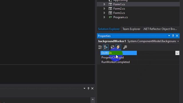Viewport: 183px width, 103px height.
Task: Click the Form3.cs file icon
Action: click(x=110, y=13)
